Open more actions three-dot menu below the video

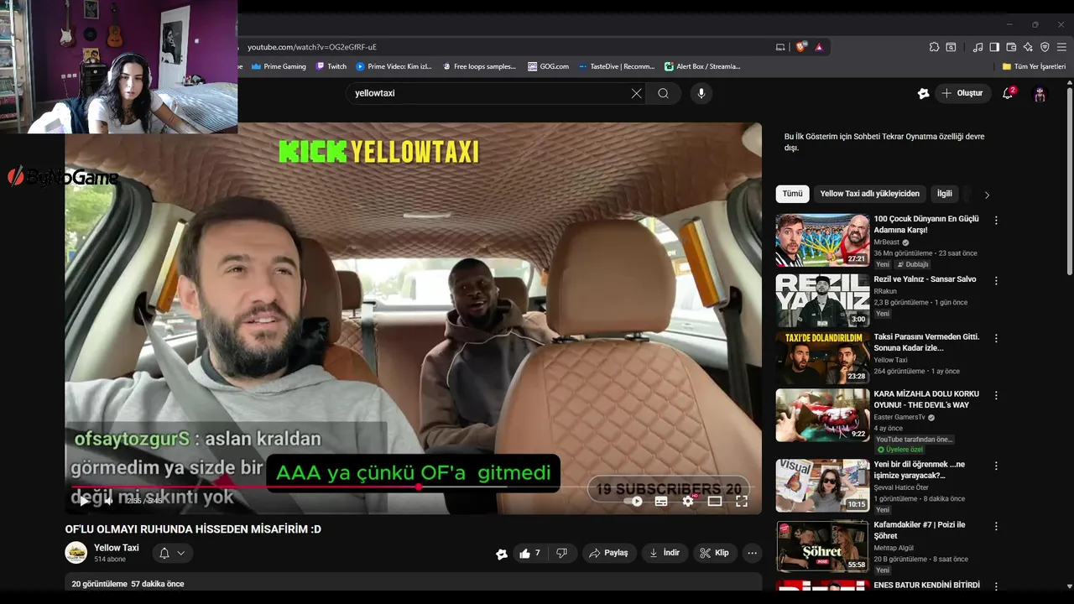tap(752, 553)
